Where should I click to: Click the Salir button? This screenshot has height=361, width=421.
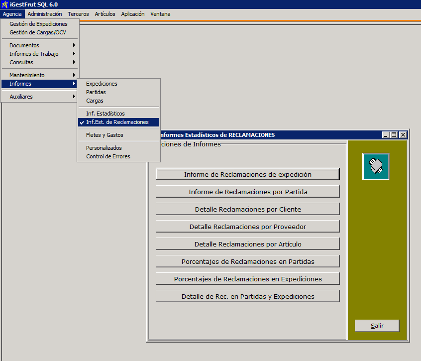tap(377, 326)
